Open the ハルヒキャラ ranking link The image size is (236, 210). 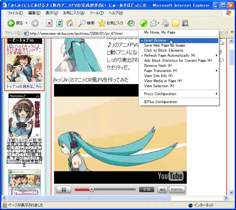coord(24,49)
